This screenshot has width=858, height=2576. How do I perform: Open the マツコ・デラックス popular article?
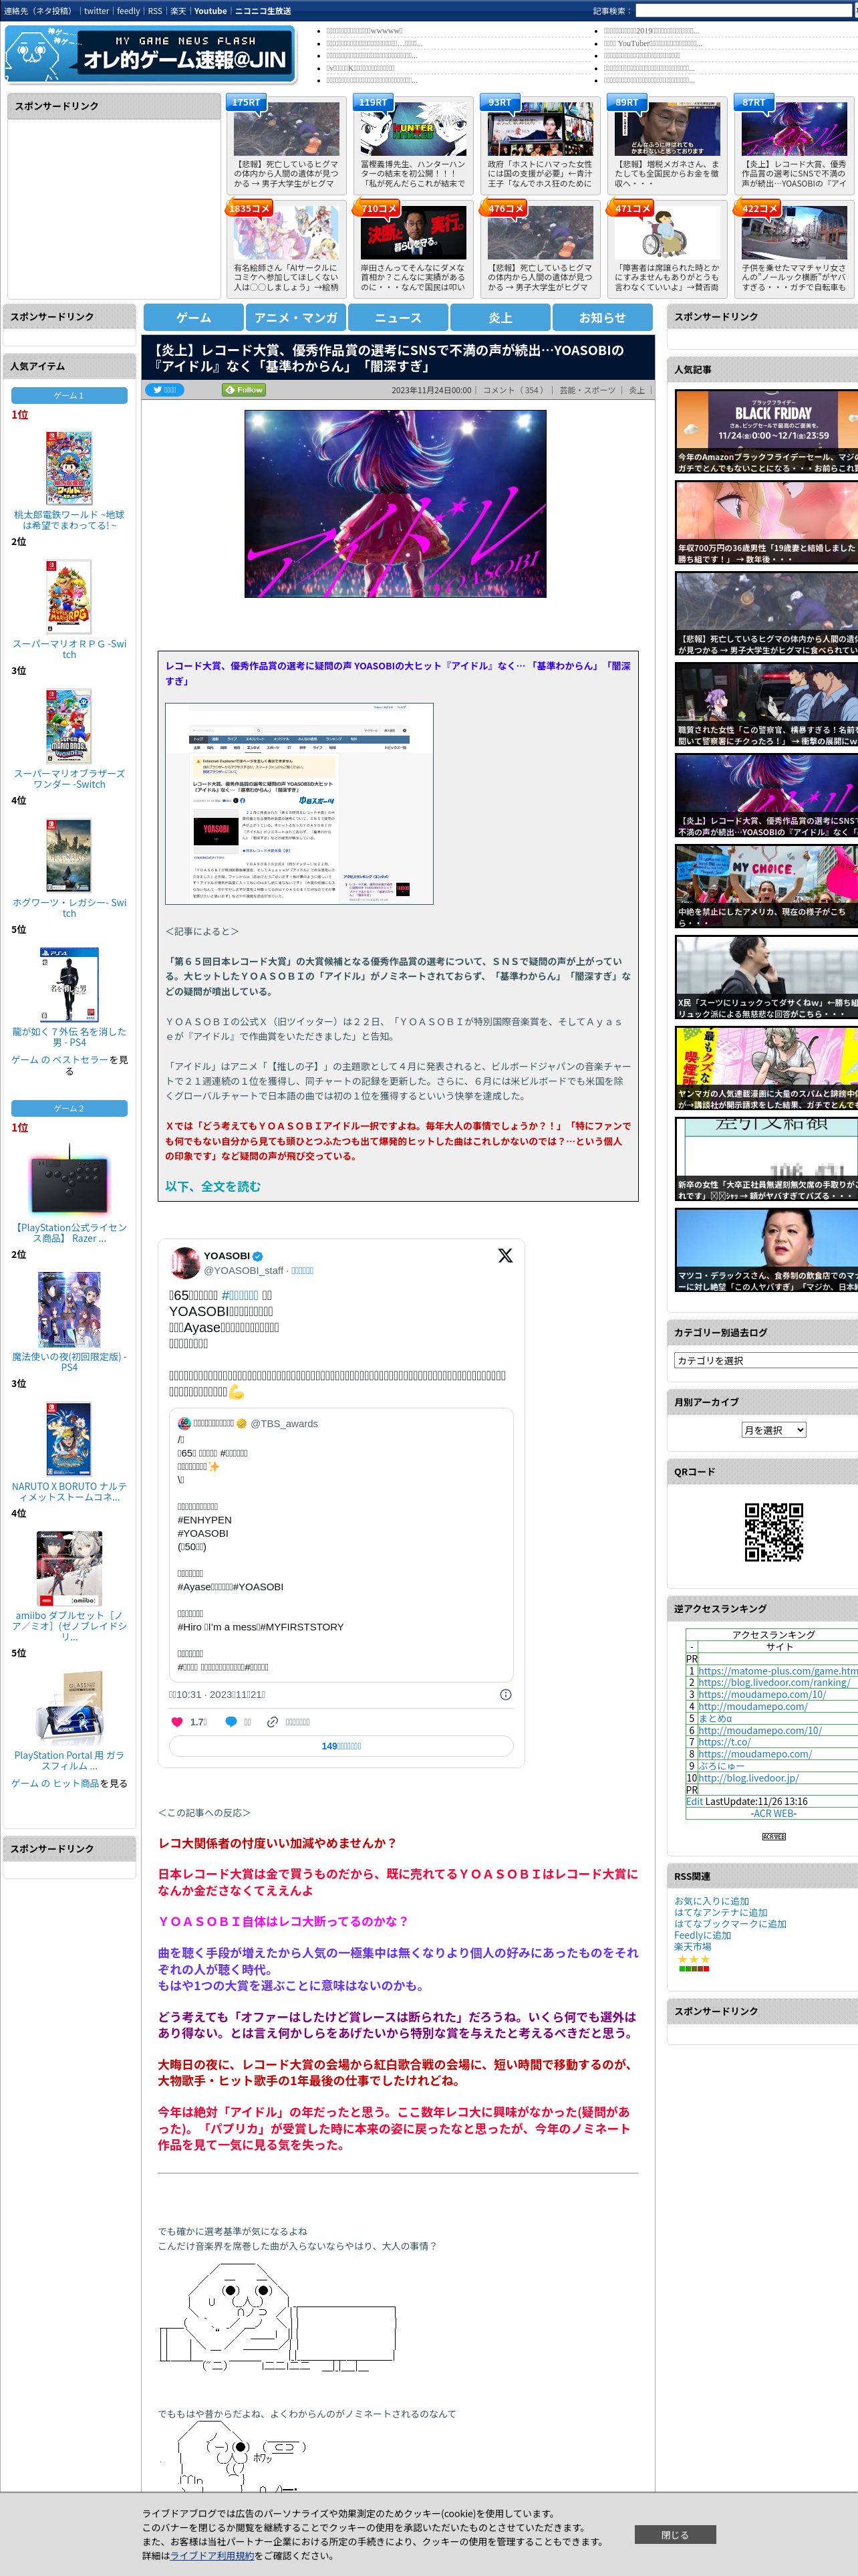(x=766, y=1250)
